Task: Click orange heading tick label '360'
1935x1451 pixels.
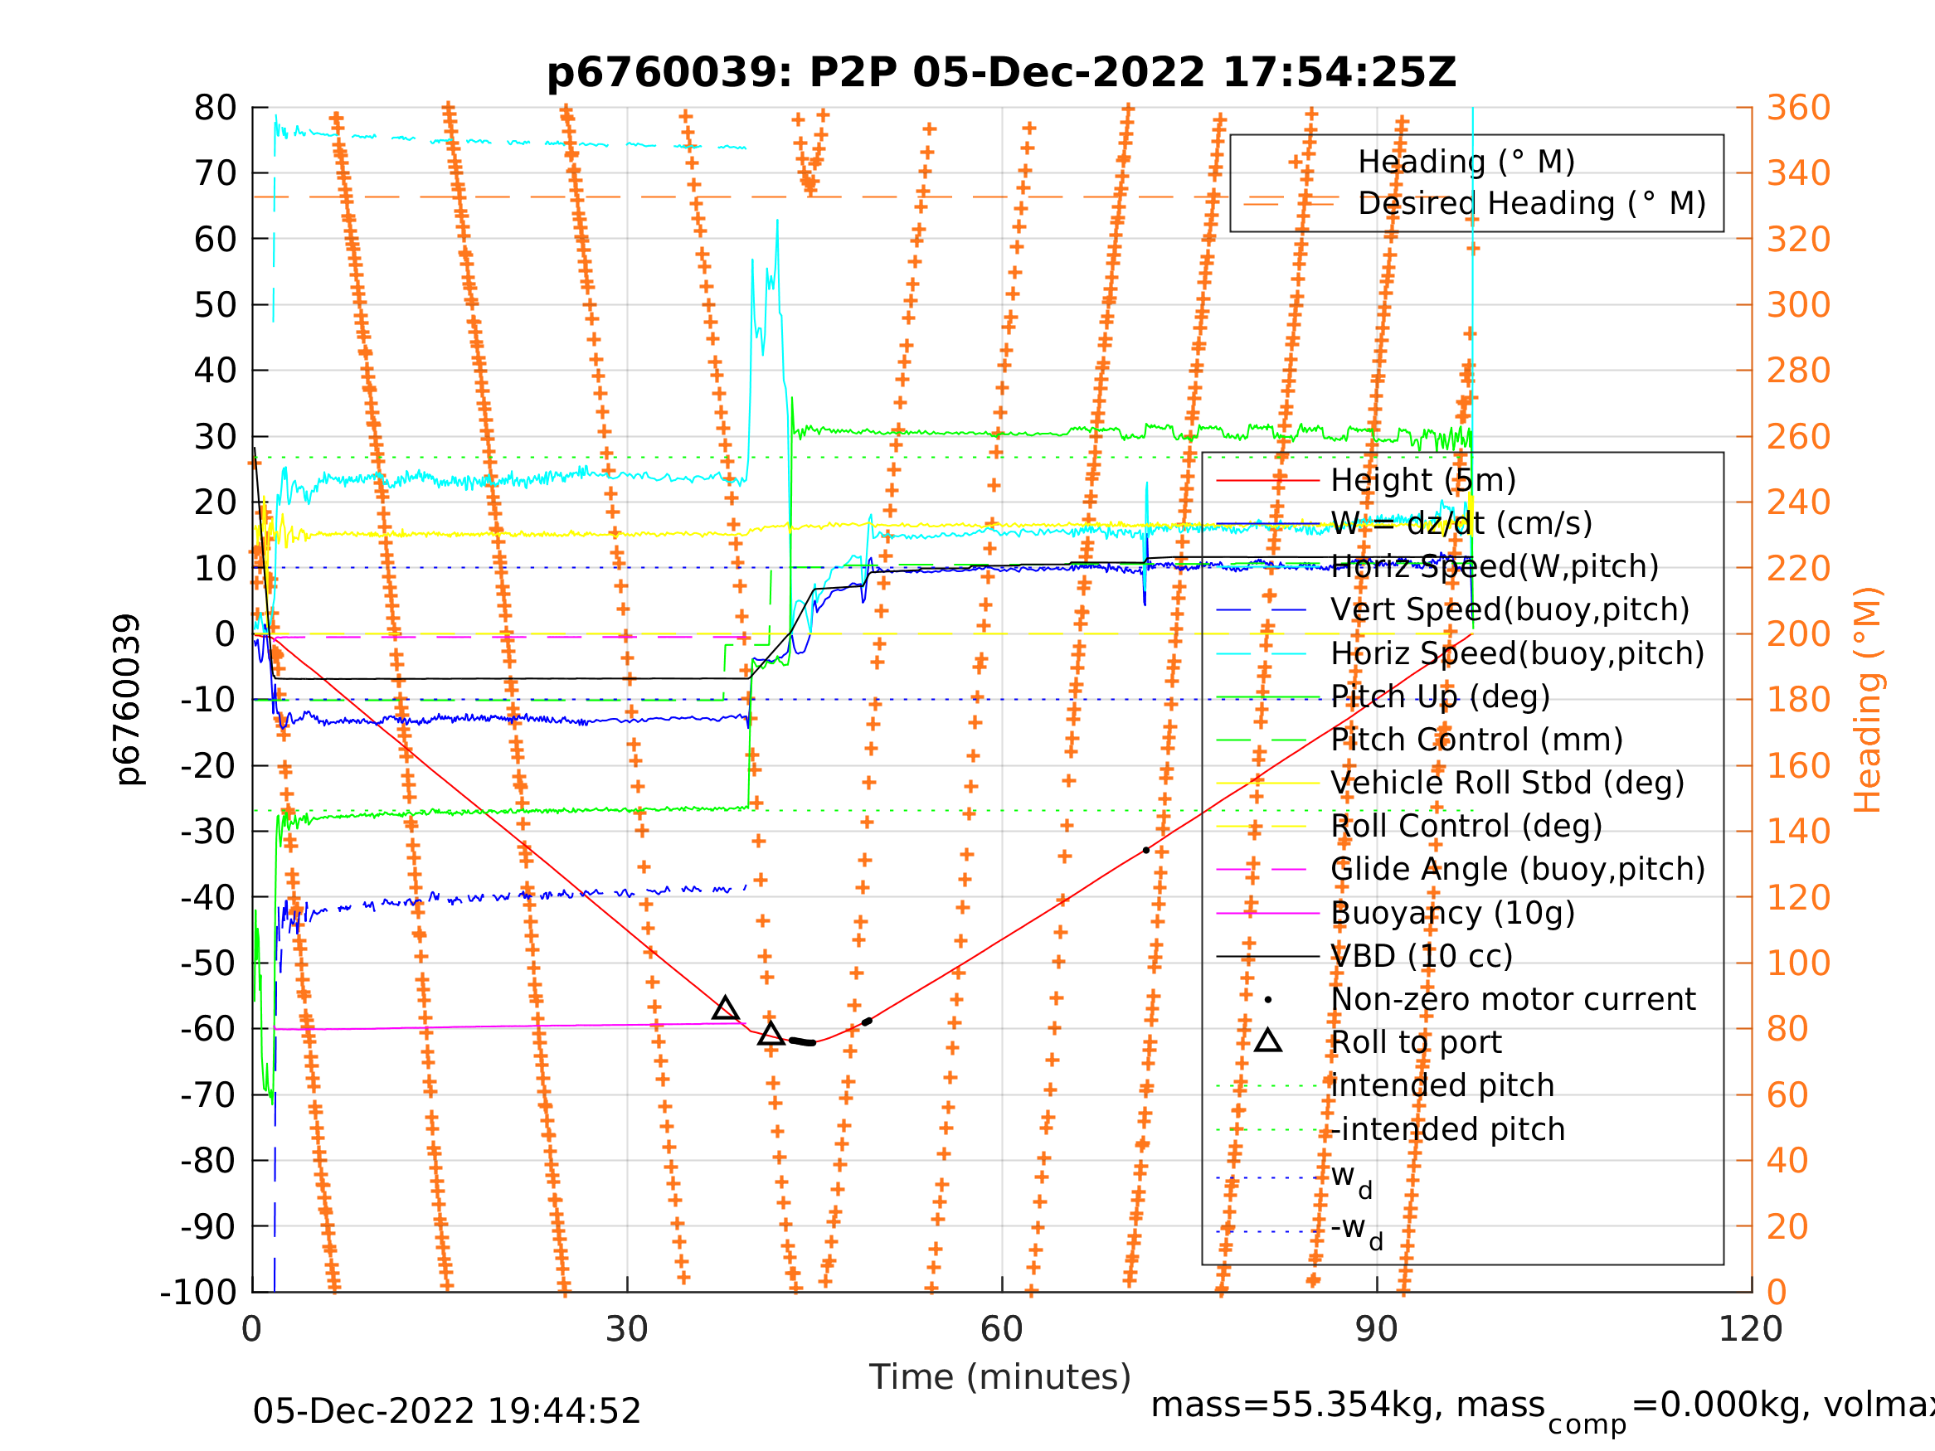Action: point(1798,108)
